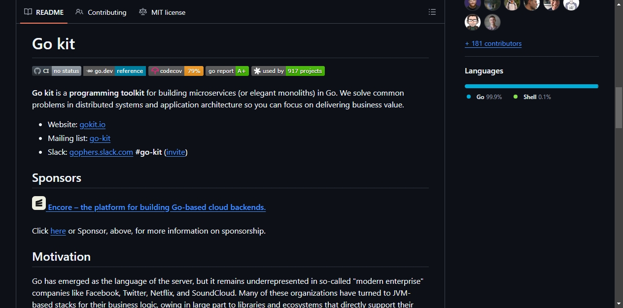Click the Contributing tab people icon
Viewport: 623px width, 308px height.
point(79,12)
